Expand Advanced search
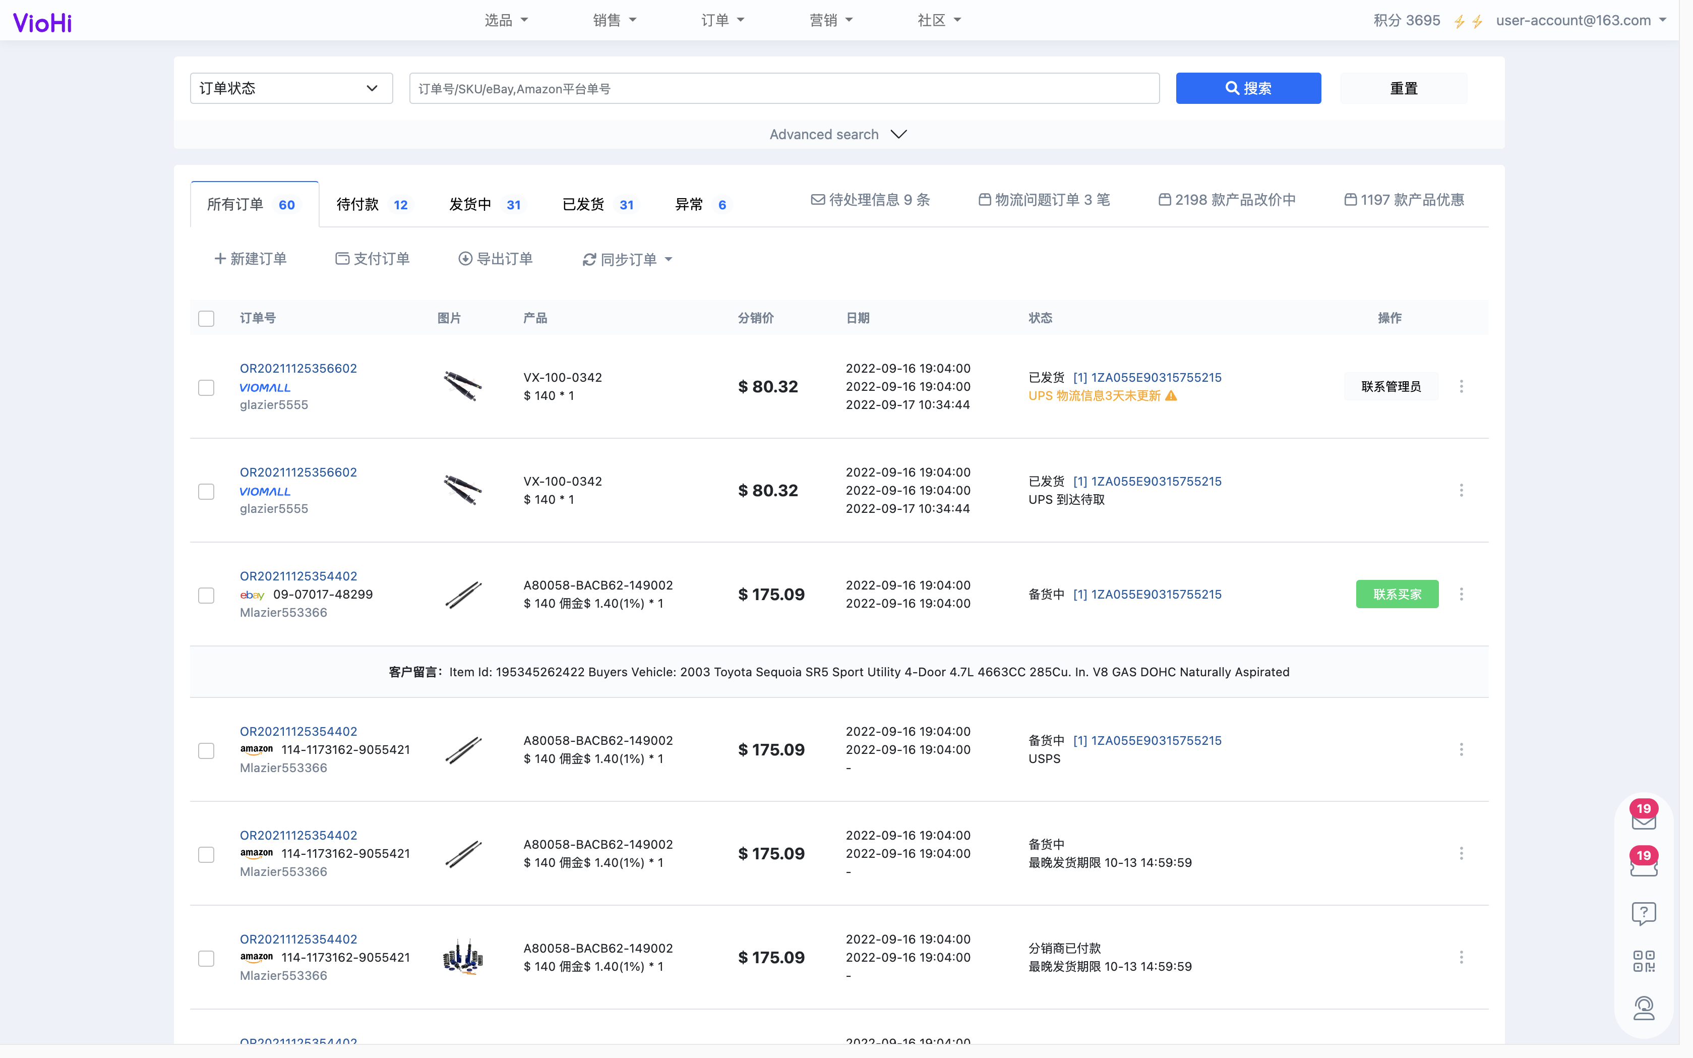The height and width of the screenshot is (1058, 1693). (x=838, y=134)
